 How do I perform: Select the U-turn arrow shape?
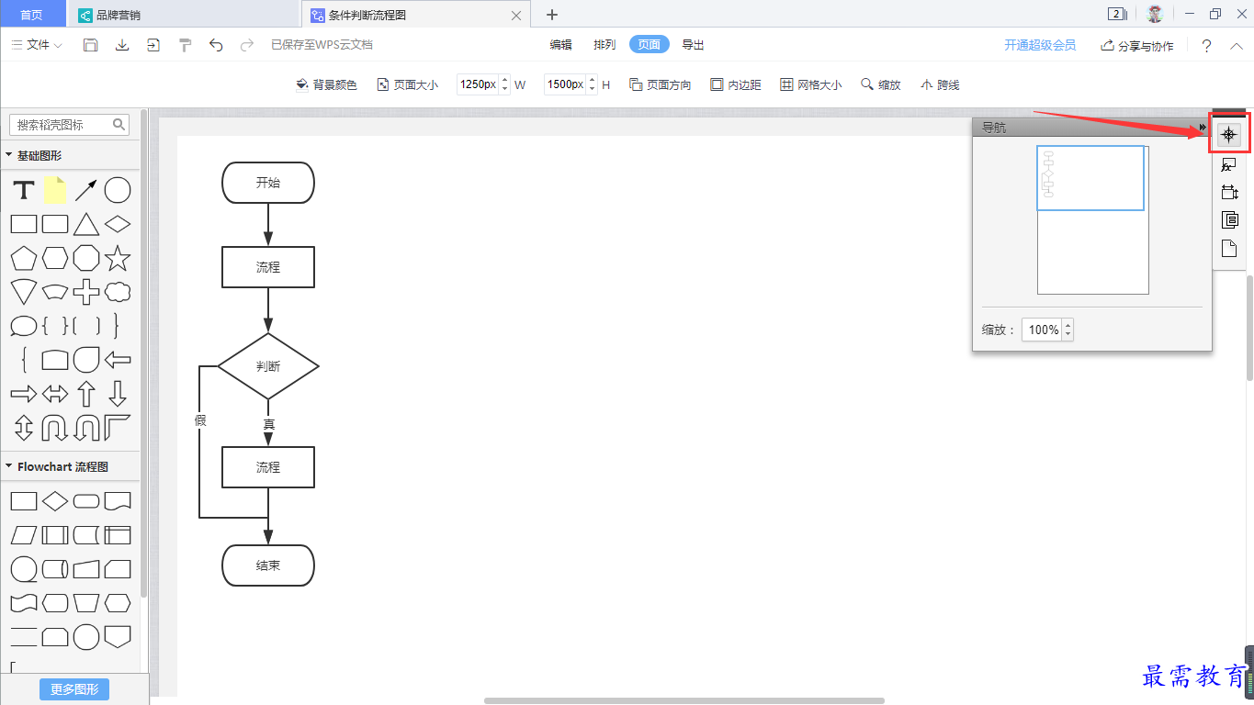[55, 428]
